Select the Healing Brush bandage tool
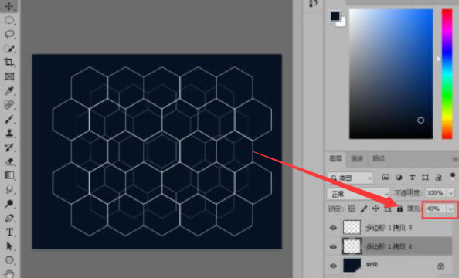This screenshot has height=278, width=459. 9,105
